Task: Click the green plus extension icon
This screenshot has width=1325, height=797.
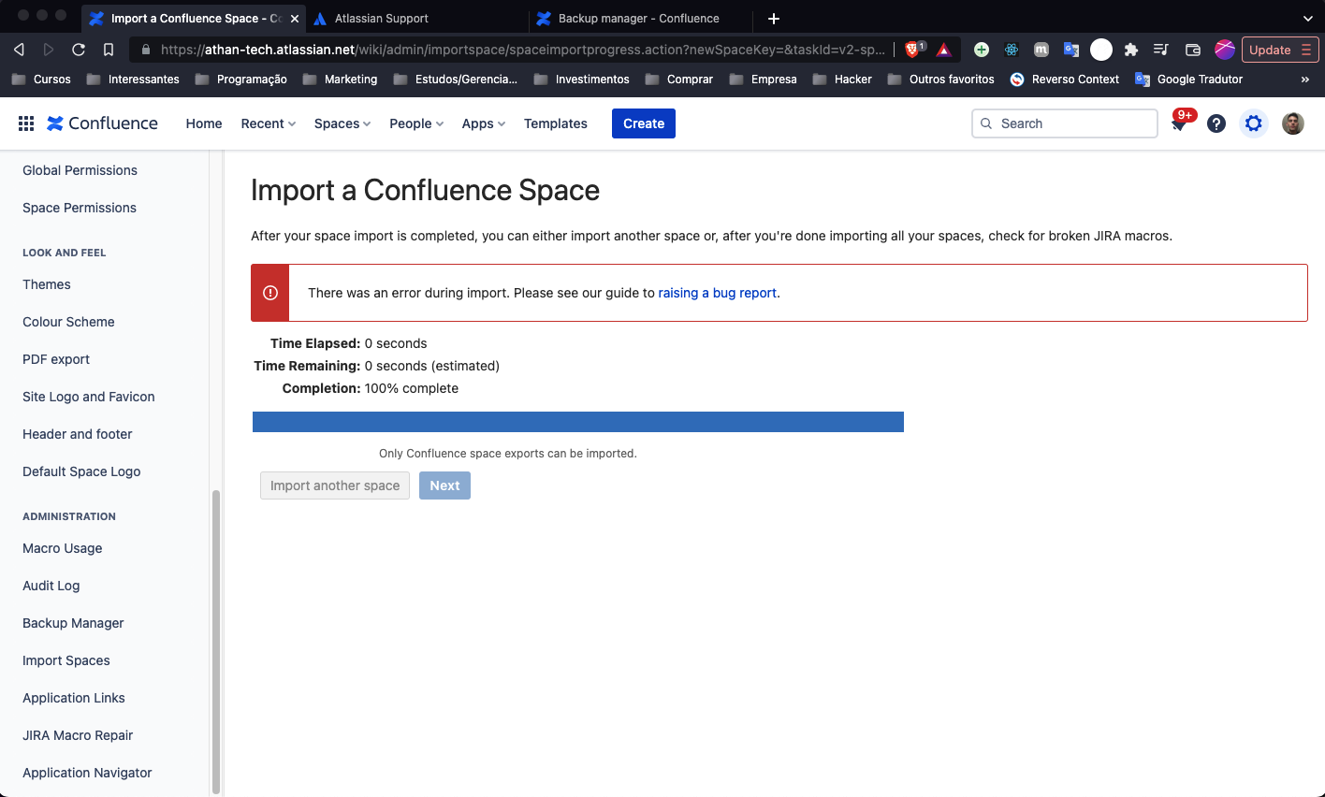Action: [982, 50]
